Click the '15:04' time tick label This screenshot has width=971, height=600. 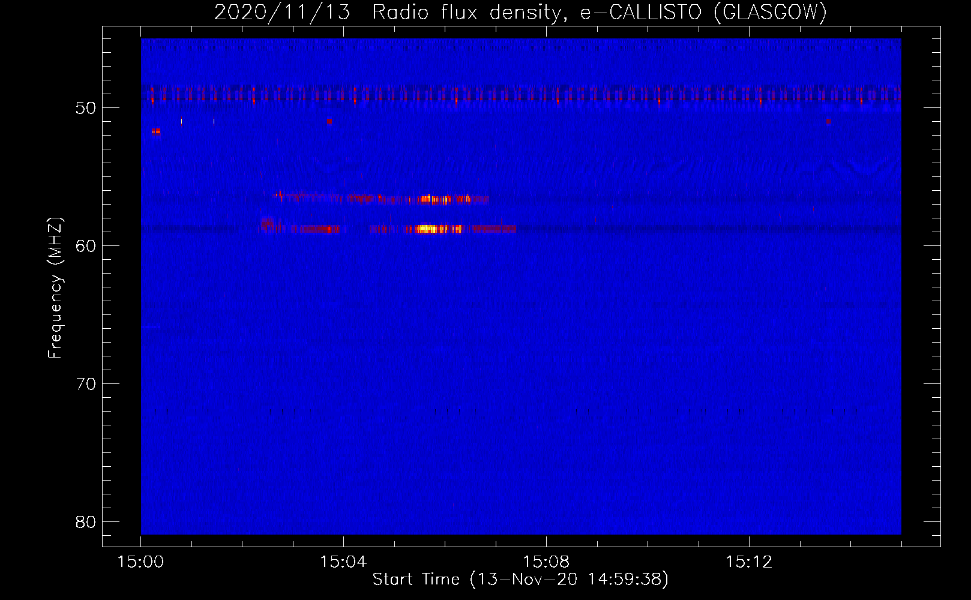click(343, 562)
